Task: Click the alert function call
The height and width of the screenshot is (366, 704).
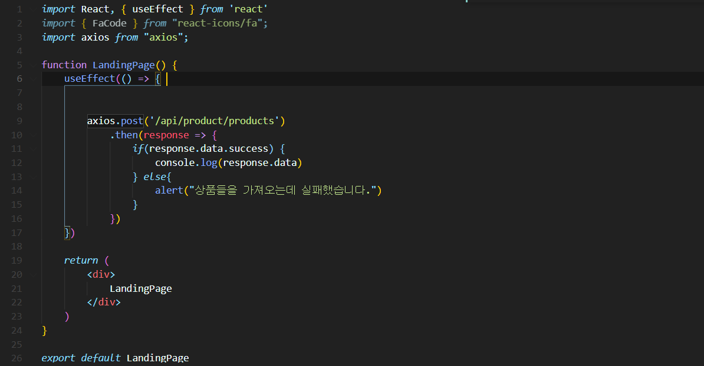Action: [169, 191]
